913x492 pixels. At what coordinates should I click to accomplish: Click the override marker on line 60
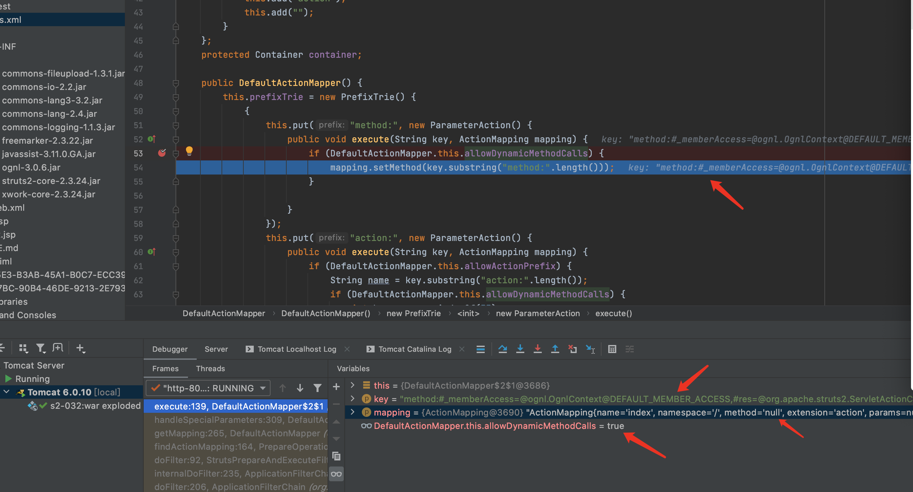pyautogui.click(x=151, y=252)
